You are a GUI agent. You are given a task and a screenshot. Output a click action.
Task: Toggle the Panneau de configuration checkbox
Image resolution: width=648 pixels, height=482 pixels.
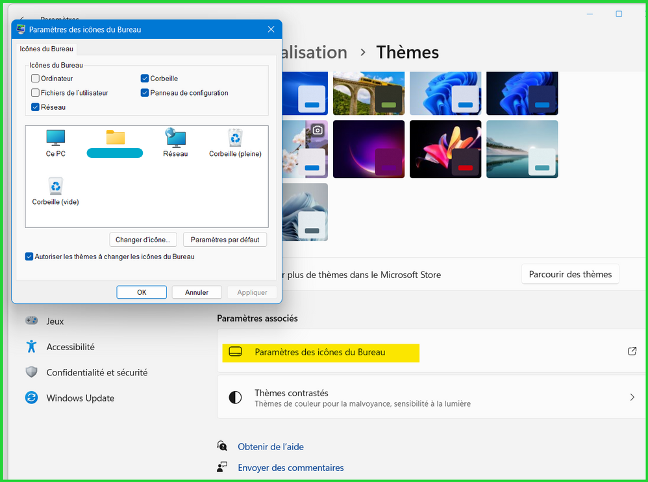(145, 93)
